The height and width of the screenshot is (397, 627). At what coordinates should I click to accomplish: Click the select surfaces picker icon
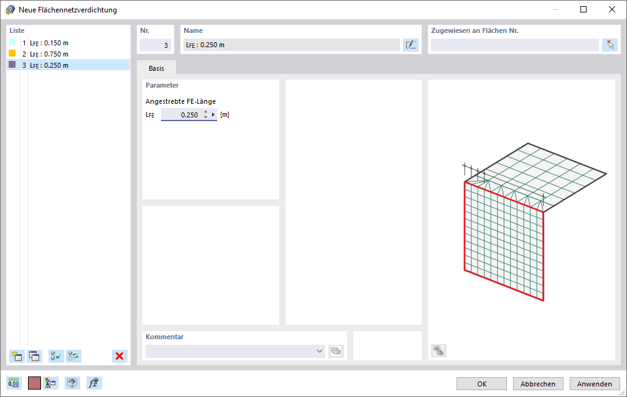[x=610, y=45]
